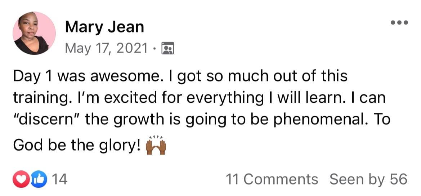Screen dimensions: 421x196
Task: Open the three-dot post options menu
Action: [399, 23]
